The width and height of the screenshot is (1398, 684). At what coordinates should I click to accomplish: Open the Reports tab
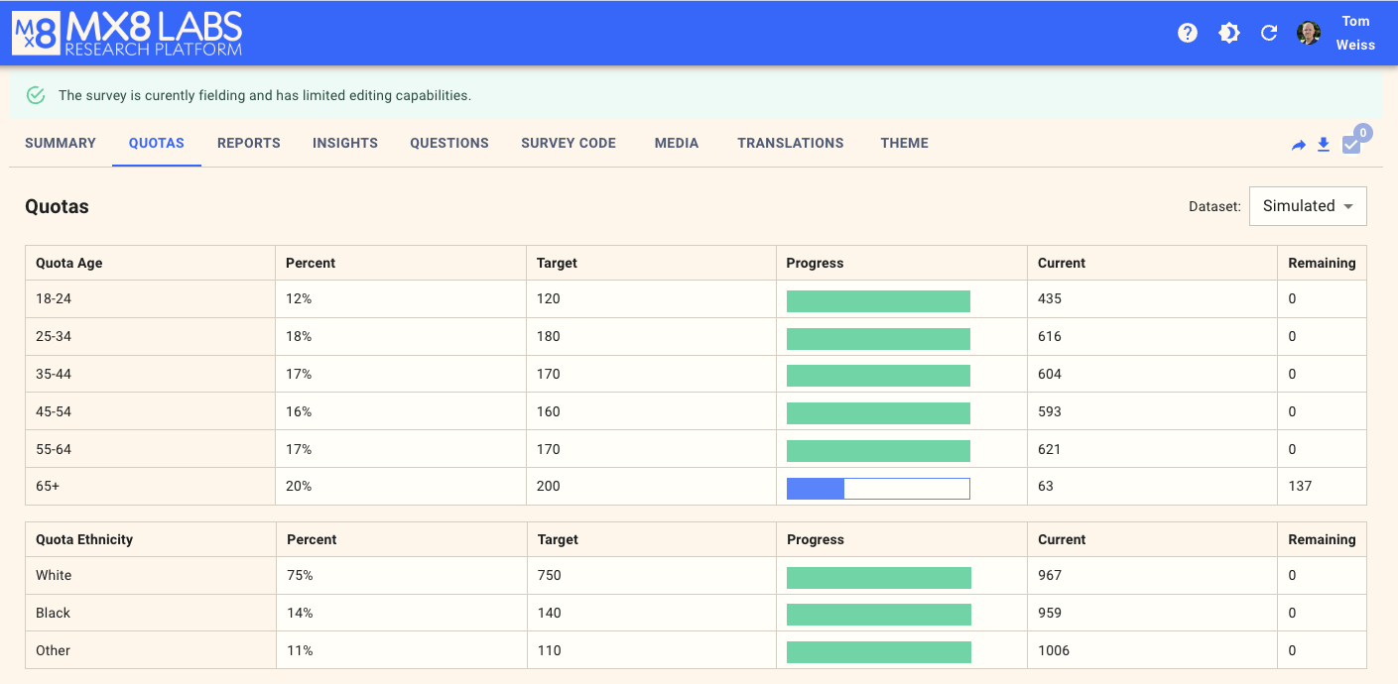tap(249, 143)
